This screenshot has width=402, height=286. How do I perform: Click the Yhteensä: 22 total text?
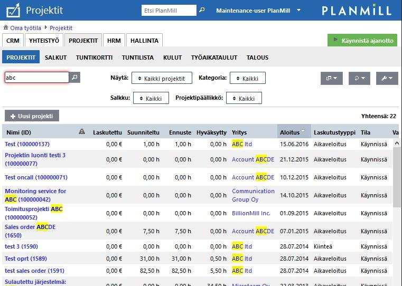tap(379, 116)
